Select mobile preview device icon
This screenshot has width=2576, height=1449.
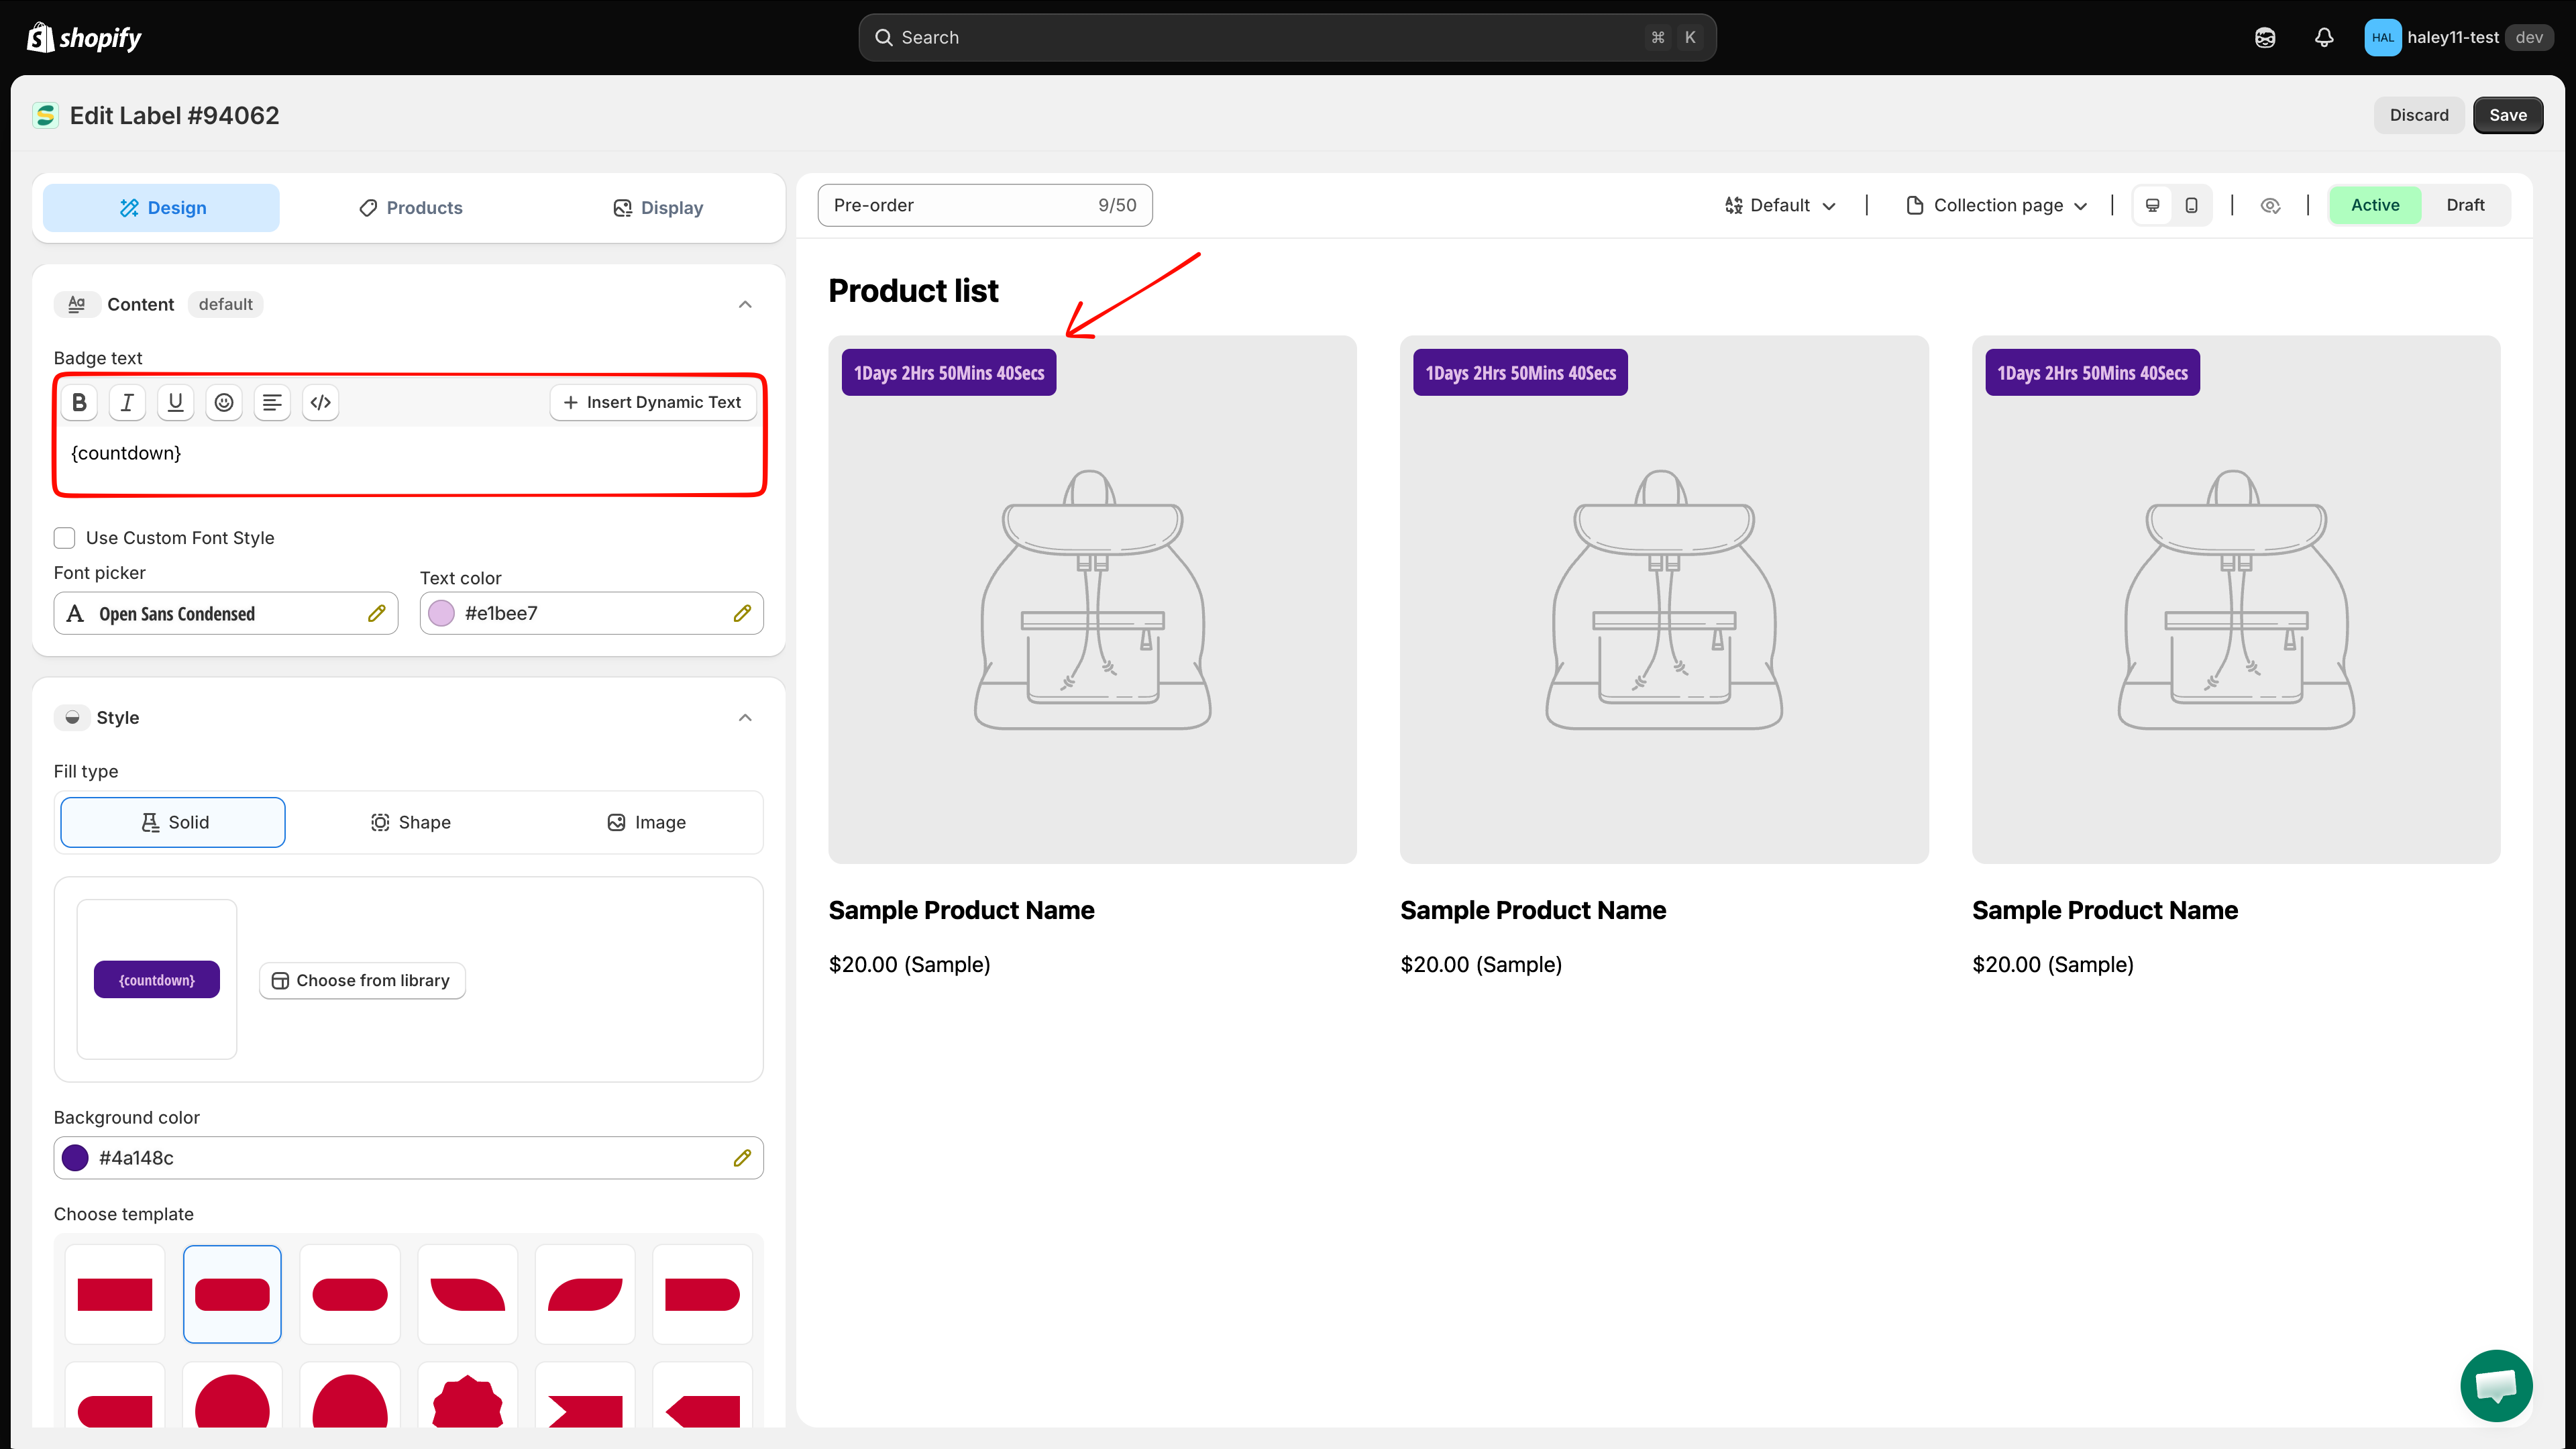pyautogui.click(x=2191, y=205)
